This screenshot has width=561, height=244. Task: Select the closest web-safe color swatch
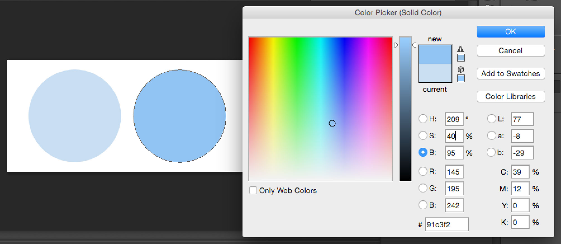(x=461, y=78)
